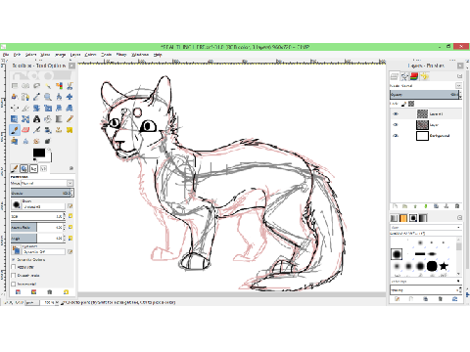
Task: Anchor the floating layer button
Action: click(x=446, y=206)
